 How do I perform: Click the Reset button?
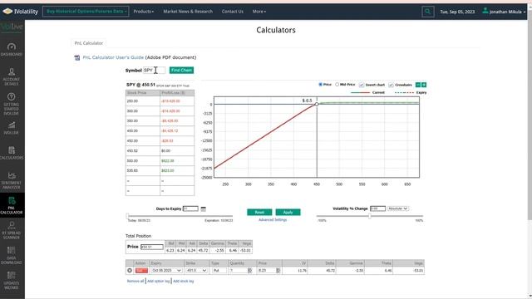coord(259,213)
